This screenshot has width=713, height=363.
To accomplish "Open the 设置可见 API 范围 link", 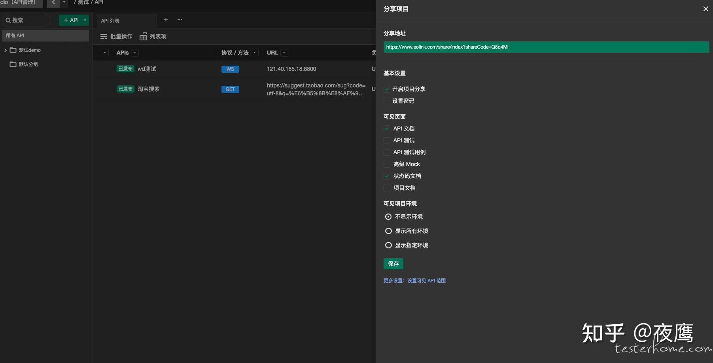I will [x=426, y=280].
